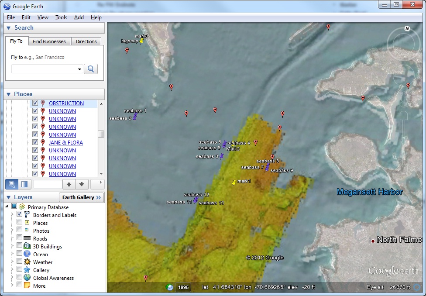
Task: Click the Places list vertical scrollbar thumb
Action: pos(101,134)
